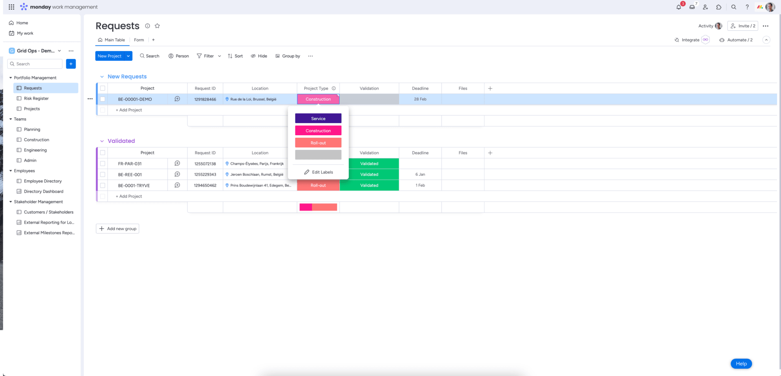
Task: Collapse the Validated group
Action: coord(102,141)
